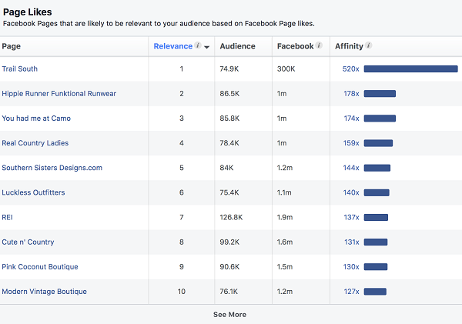
Task: Click the 130x affinity value
Action: click(x=351, y=267)
